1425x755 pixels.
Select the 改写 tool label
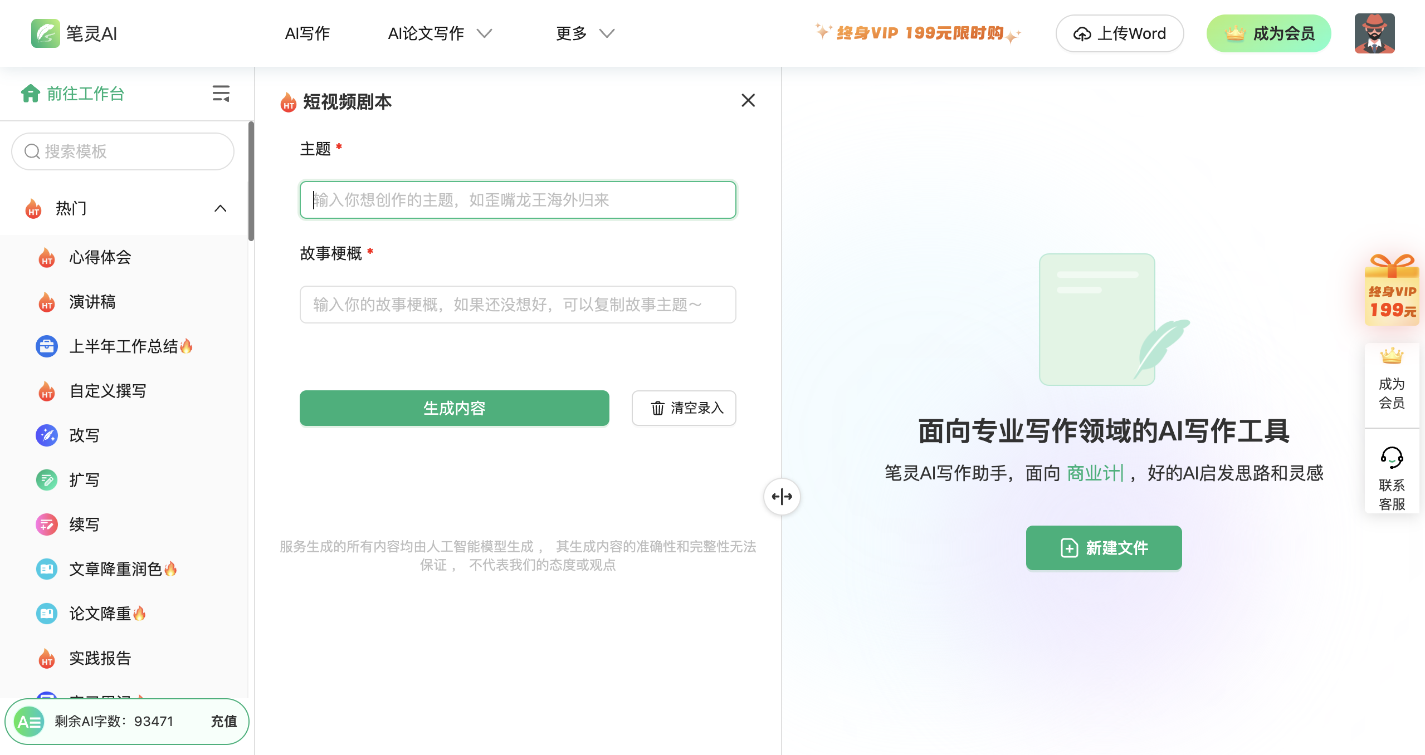[85, 435]
